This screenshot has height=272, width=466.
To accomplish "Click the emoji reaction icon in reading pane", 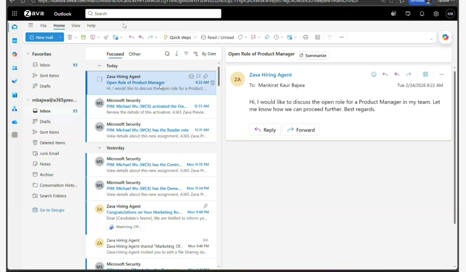I will (374, 74).
